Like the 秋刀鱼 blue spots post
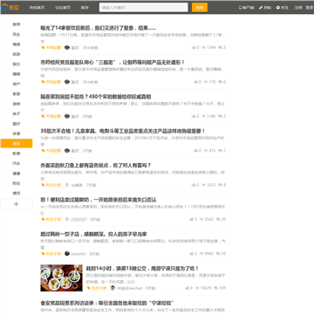The height and width of the screenshot is (314, 314). 194,185
